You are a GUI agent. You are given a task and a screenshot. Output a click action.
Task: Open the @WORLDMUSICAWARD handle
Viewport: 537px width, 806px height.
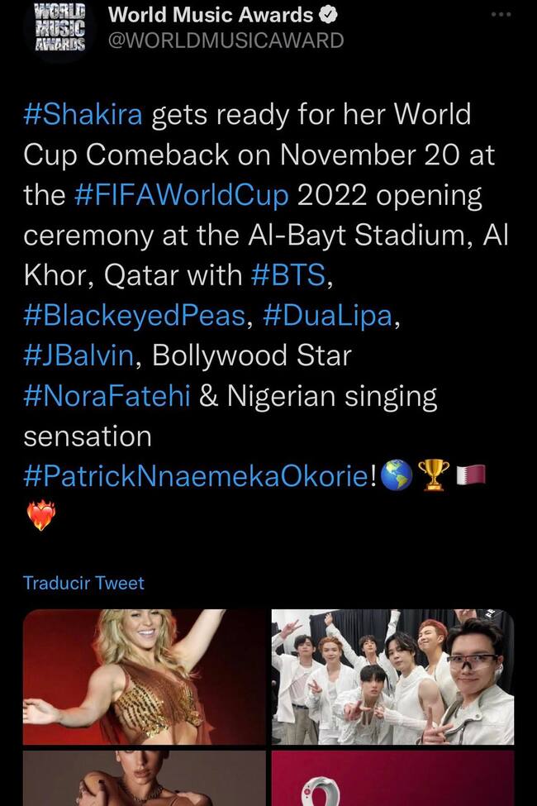coord(226,41)
